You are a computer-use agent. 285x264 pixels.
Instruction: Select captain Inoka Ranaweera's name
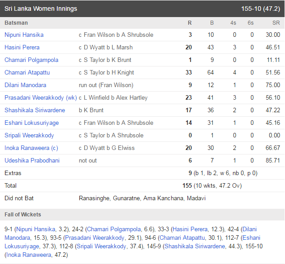click(26, 148)
